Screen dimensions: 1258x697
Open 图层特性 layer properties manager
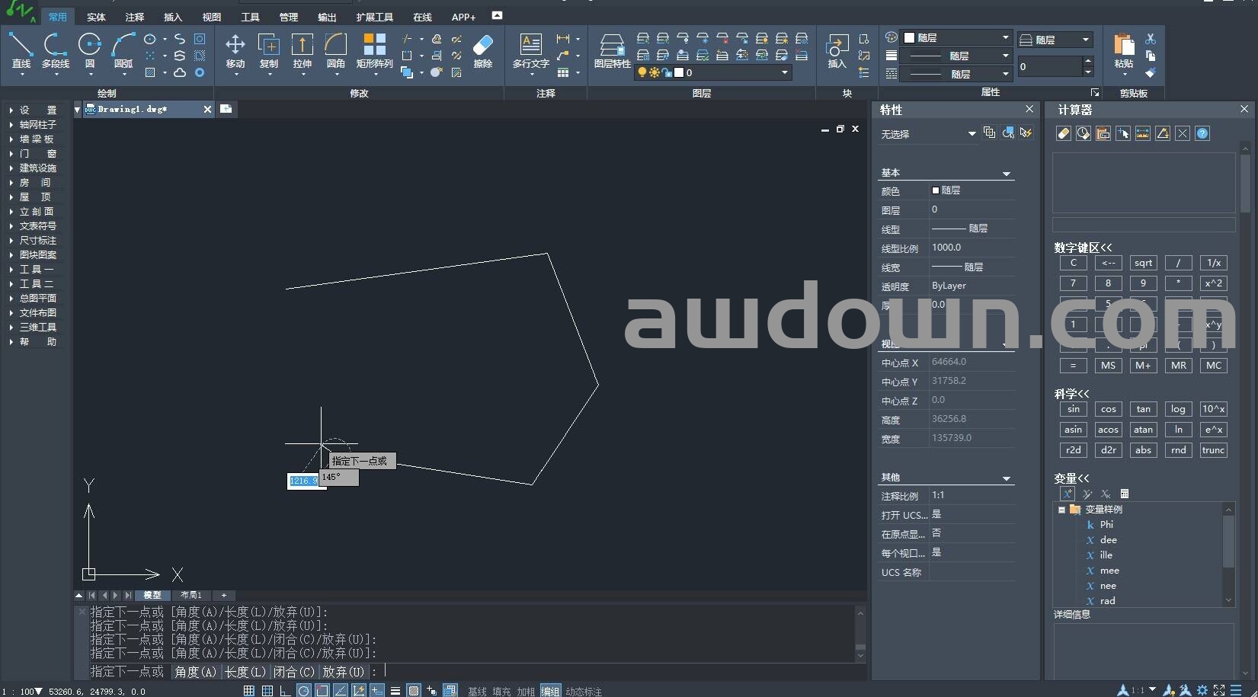pyautogui.click(x=612, y=50)
